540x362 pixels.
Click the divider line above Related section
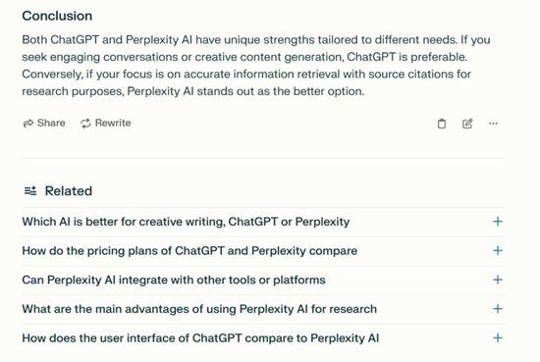(x=263, y=158)
